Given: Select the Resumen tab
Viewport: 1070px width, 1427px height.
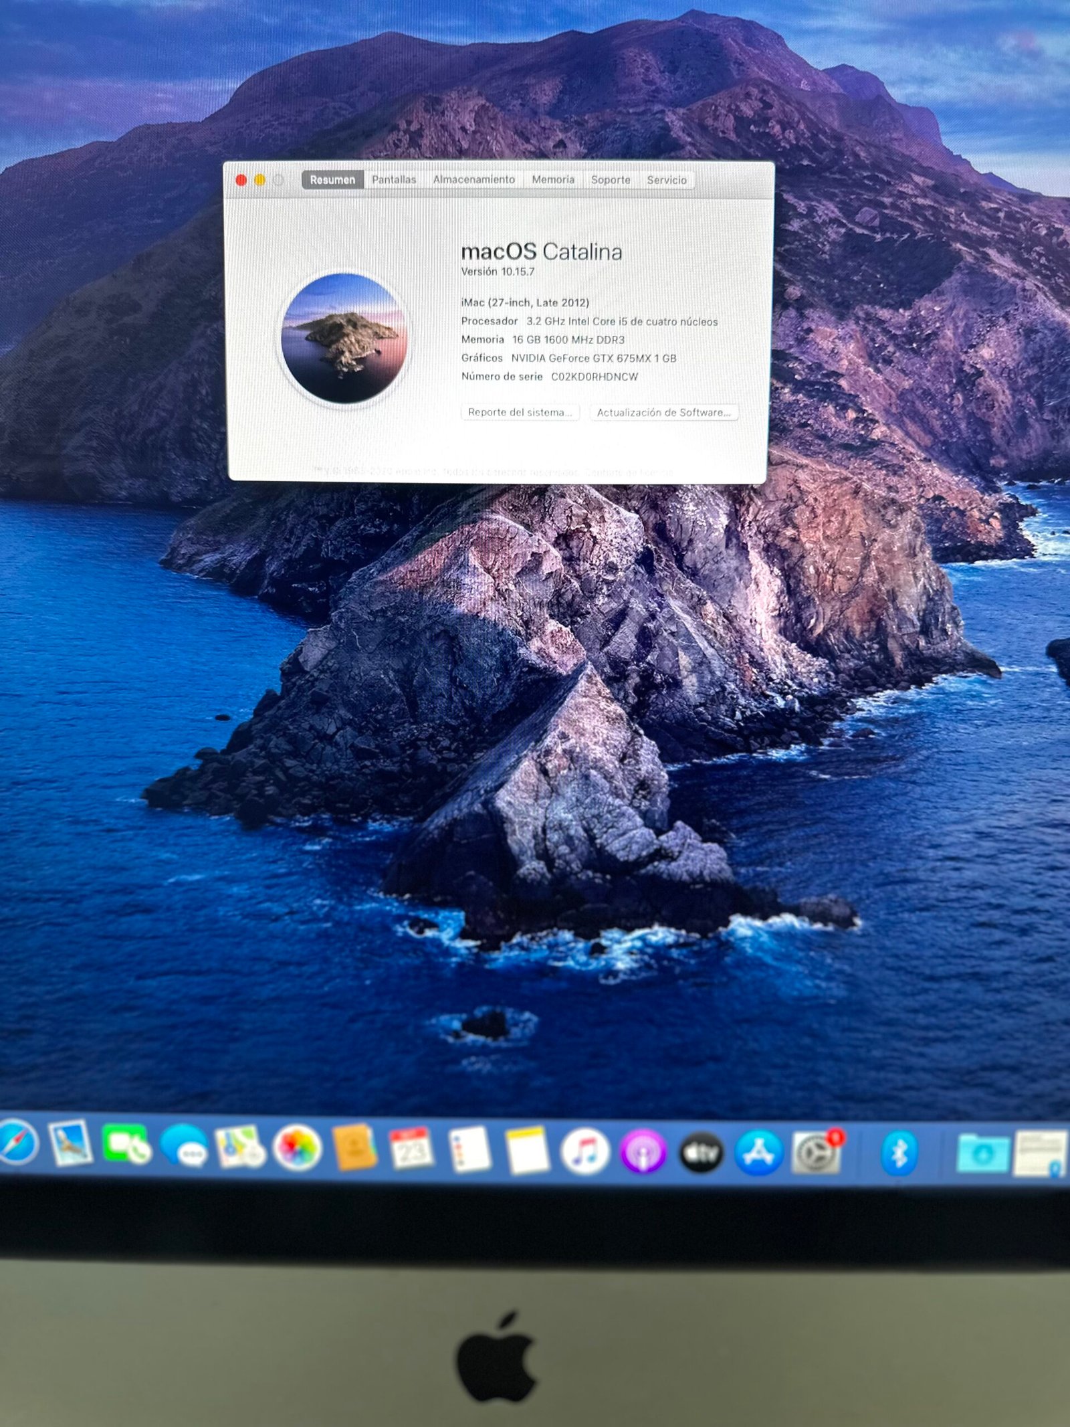Looking at the screenshot, I should point(332,179).
